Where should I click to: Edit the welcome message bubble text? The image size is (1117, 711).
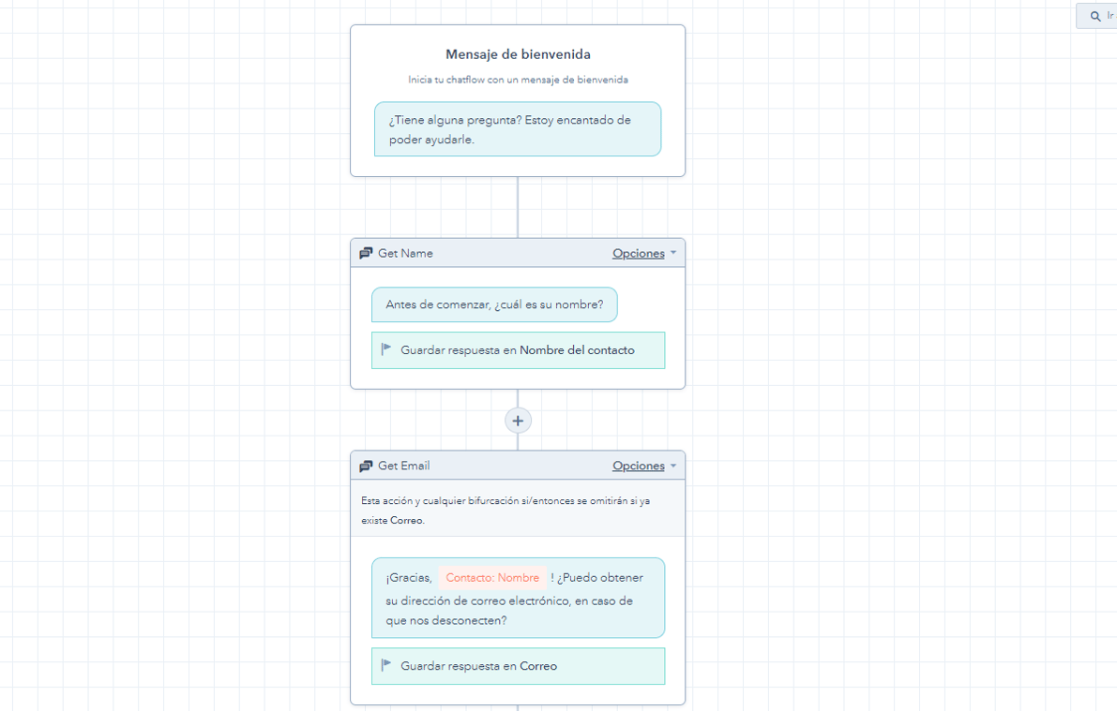pyautogui.click(x=518, y=129)
